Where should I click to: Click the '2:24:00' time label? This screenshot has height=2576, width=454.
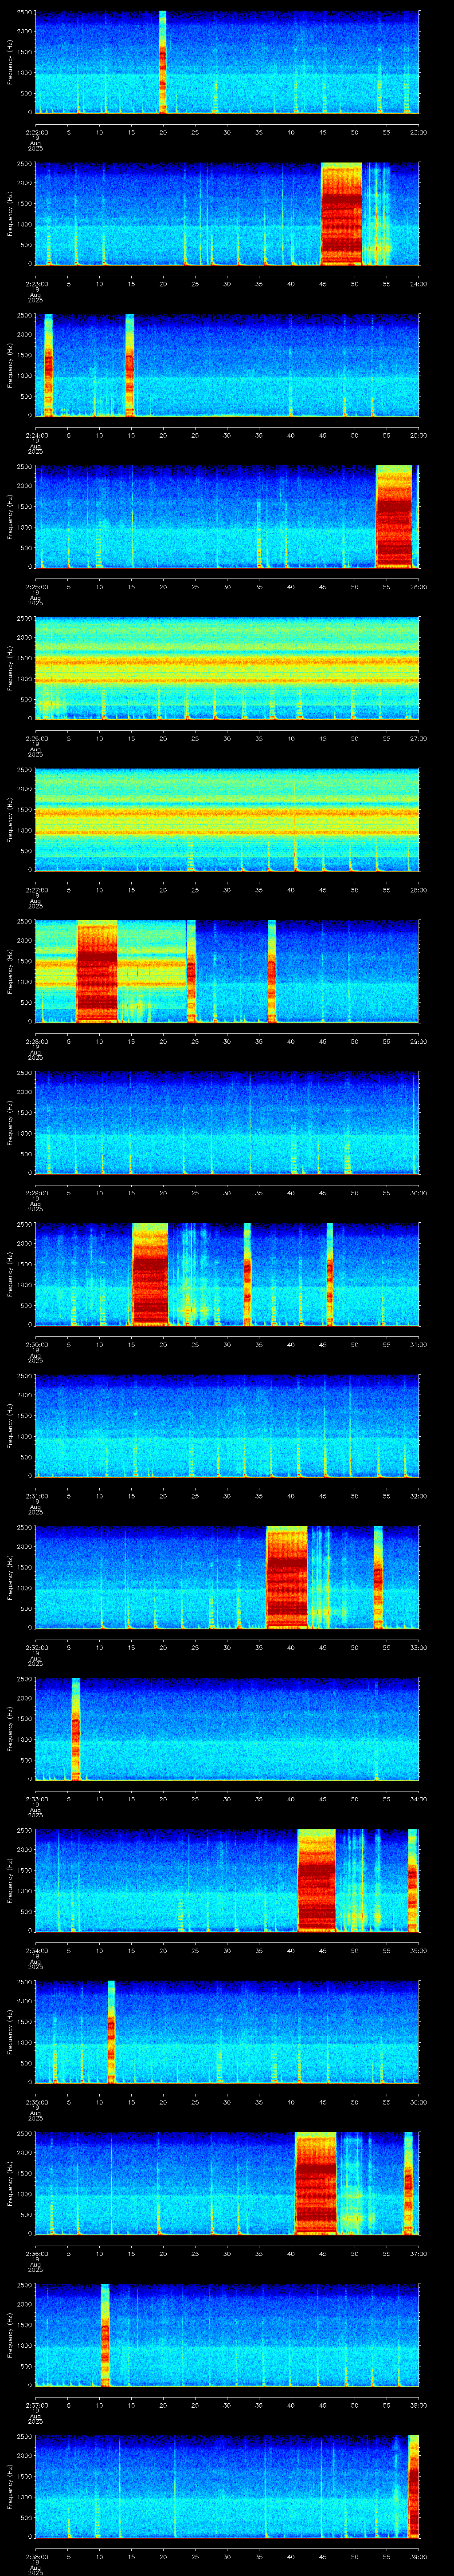[x=36, y=435]
